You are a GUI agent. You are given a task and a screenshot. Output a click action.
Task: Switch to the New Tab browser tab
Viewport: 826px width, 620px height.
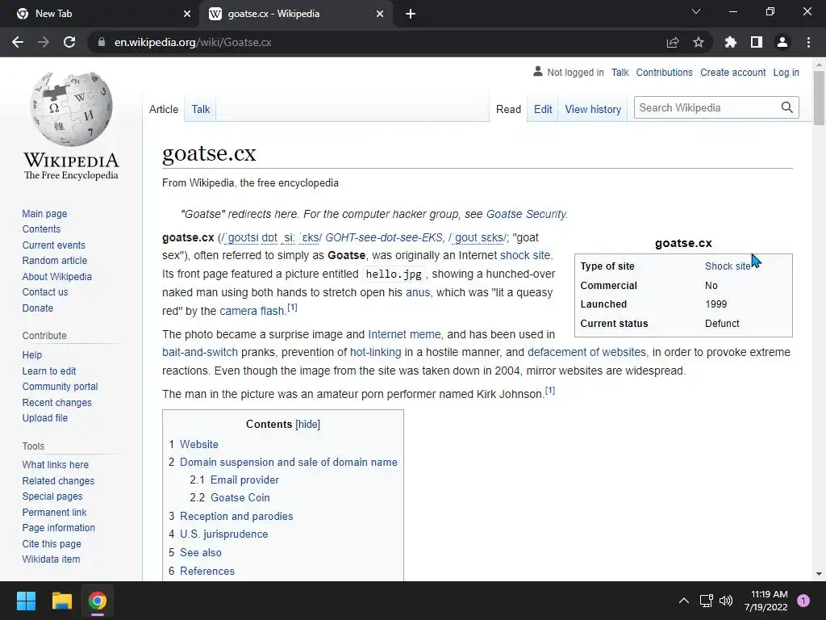point(99,14)
